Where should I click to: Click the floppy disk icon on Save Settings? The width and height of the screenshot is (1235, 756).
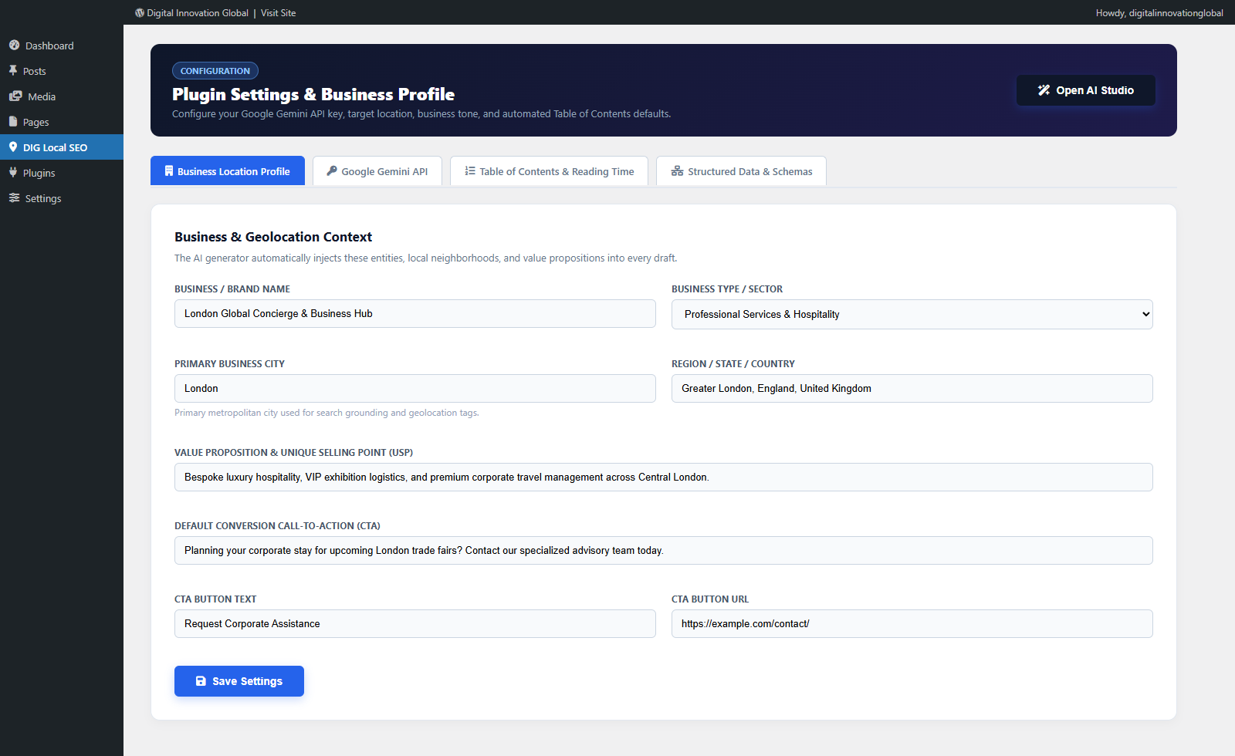(201, 681)
